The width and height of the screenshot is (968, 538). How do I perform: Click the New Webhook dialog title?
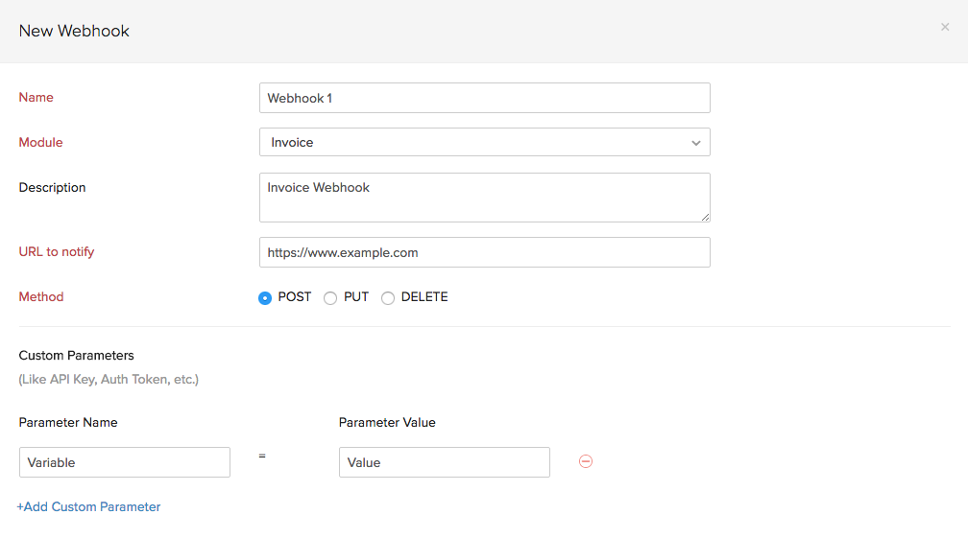(74, 31)
